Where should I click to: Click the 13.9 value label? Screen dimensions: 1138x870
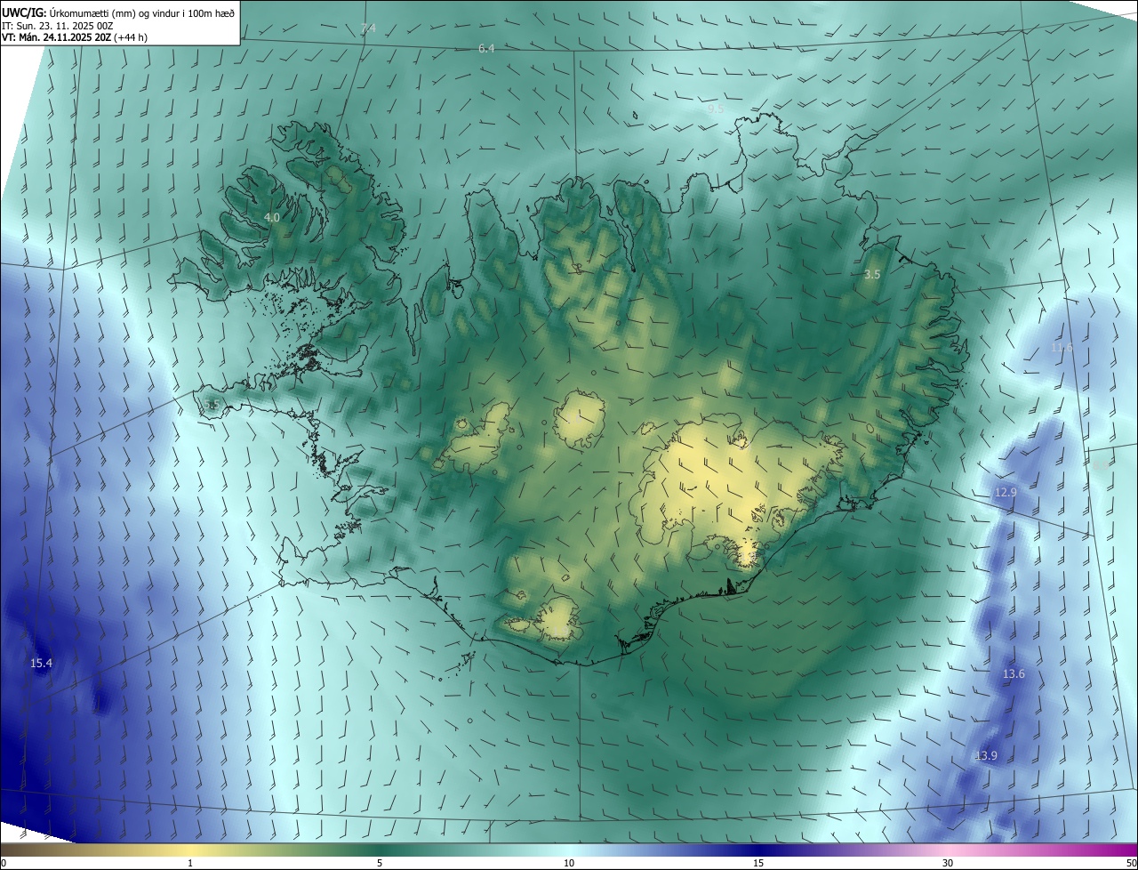point(986,756)
